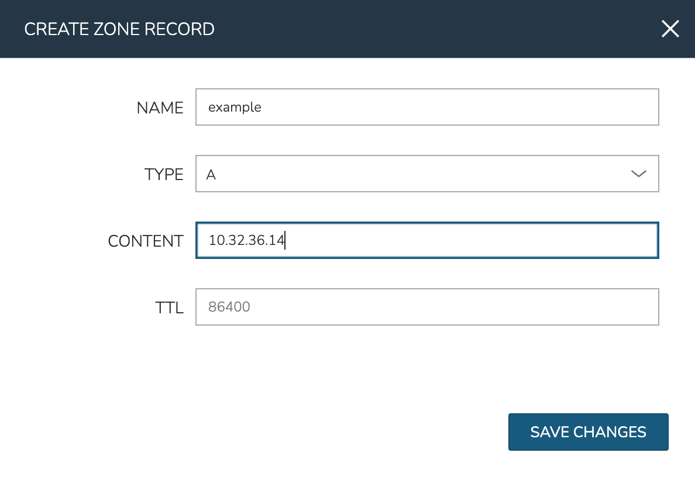The height and width of the screenshot is (477, 695).
Task: Click the NAME input field
Action: click(x=427, y=107)
